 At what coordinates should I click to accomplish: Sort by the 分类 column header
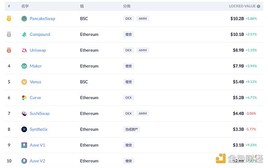point(127,6)
